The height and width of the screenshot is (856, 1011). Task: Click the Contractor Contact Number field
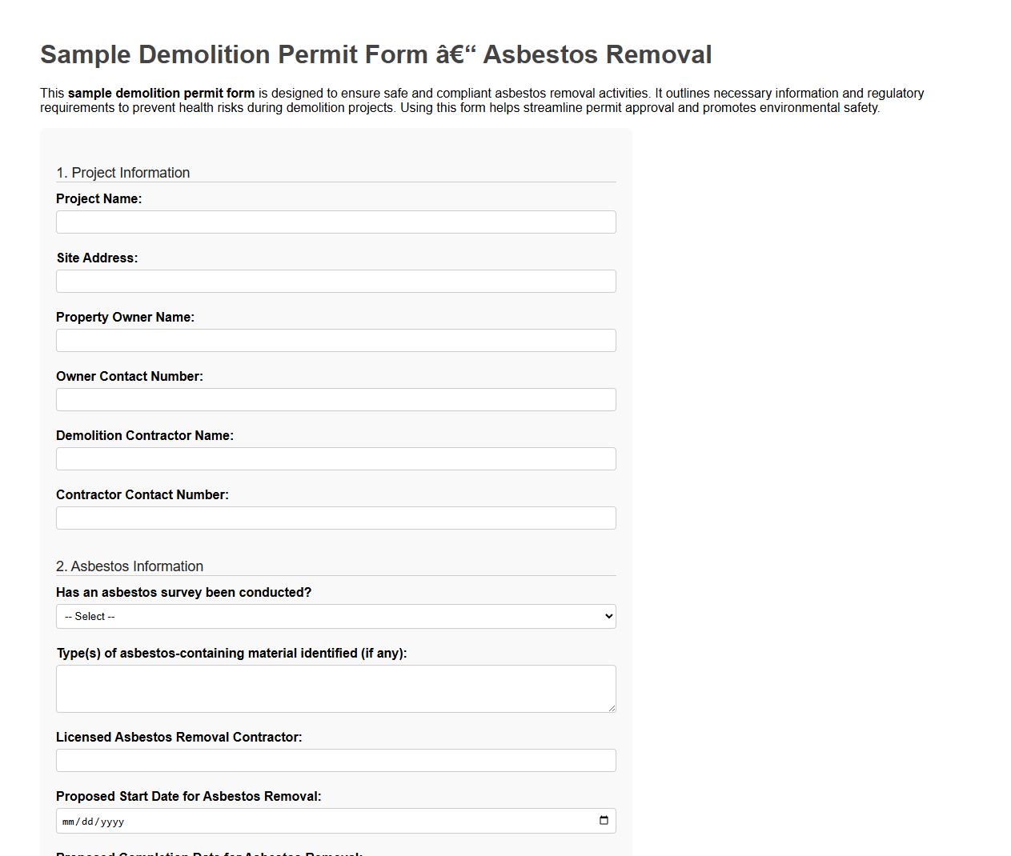[x=336, y=518]
